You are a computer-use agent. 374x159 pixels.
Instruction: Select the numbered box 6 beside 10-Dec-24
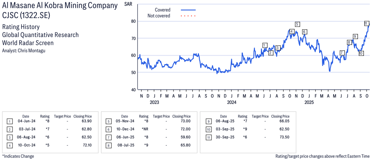tap(108, 129)
